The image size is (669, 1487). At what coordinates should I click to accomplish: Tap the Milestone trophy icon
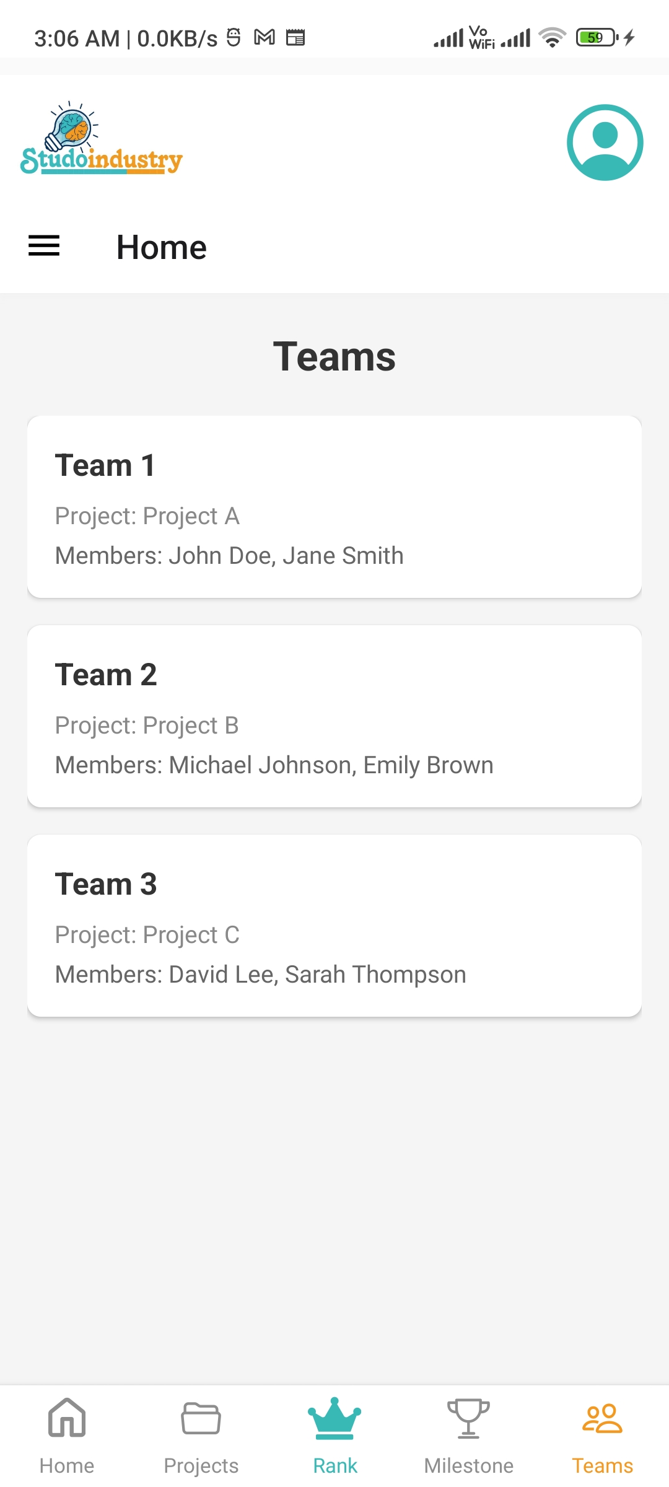coord(468,1418)
